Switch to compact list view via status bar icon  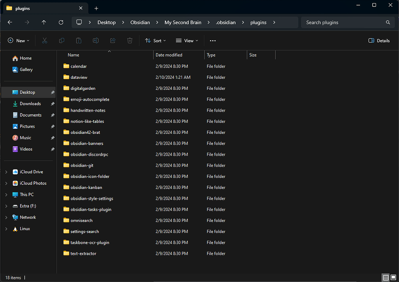(x=386, y=277)
